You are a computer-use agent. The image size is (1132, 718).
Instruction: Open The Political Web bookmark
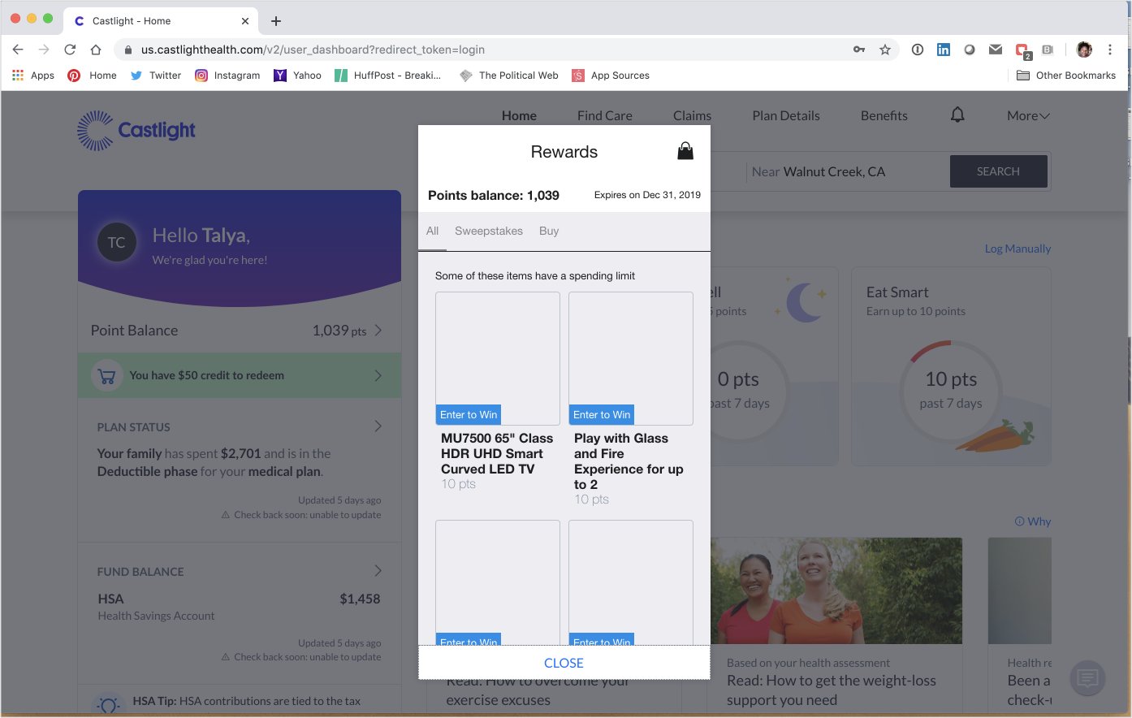(x=509, y=76)
